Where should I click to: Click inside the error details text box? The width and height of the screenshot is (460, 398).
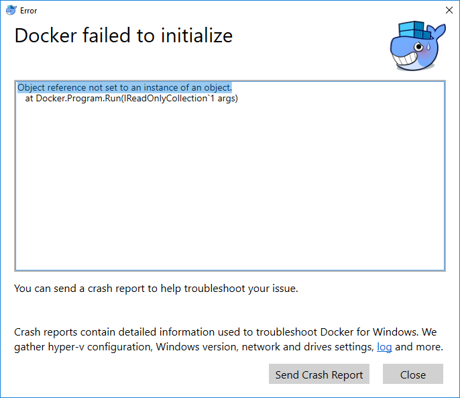click(x=230, y=176)
